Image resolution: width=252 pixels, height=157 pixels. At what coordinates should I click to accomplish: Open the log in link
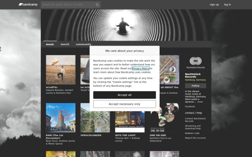(x=227, y=5)
